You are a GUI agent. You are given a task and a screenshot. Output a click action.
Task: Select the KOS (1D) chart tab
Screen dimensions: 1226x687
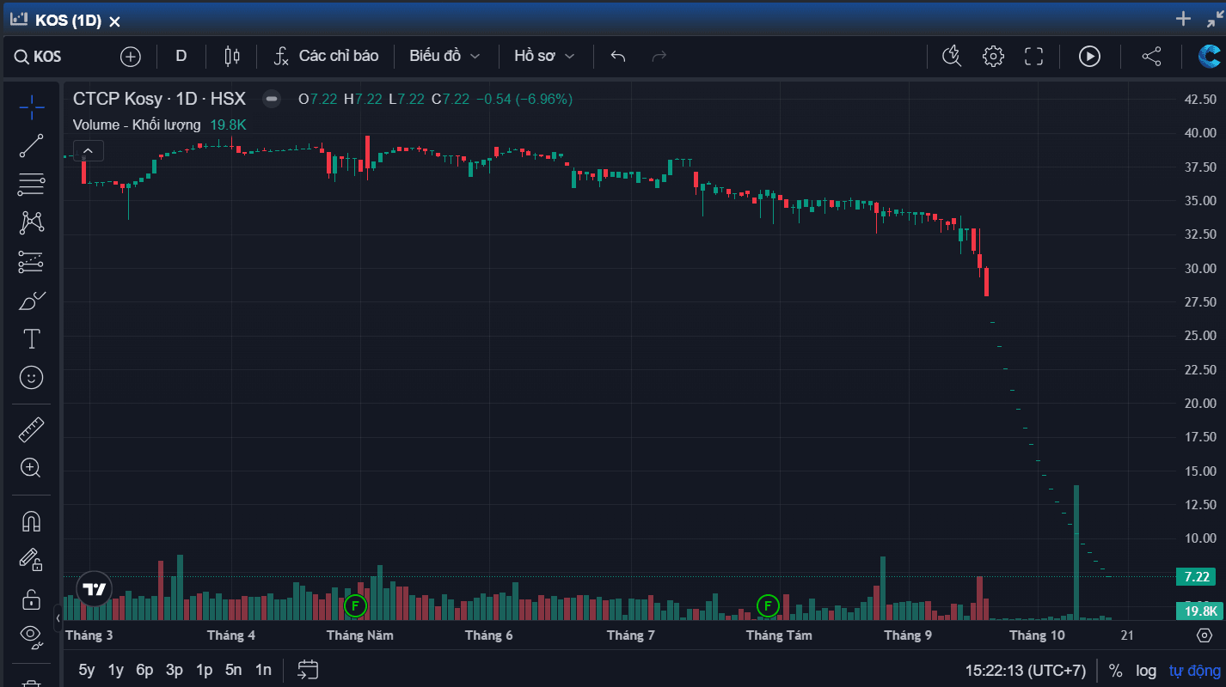(x=68, y=20)
